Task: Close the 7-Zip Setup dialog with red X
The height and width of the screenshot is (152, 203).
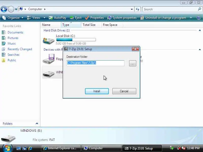Action: [x=136, y=49]
